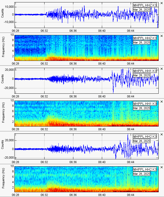This screenshot has width=164, height=197.
Task: Close the MHPPL HH1 spectrogram panel
Action: [x=161, y=101]
